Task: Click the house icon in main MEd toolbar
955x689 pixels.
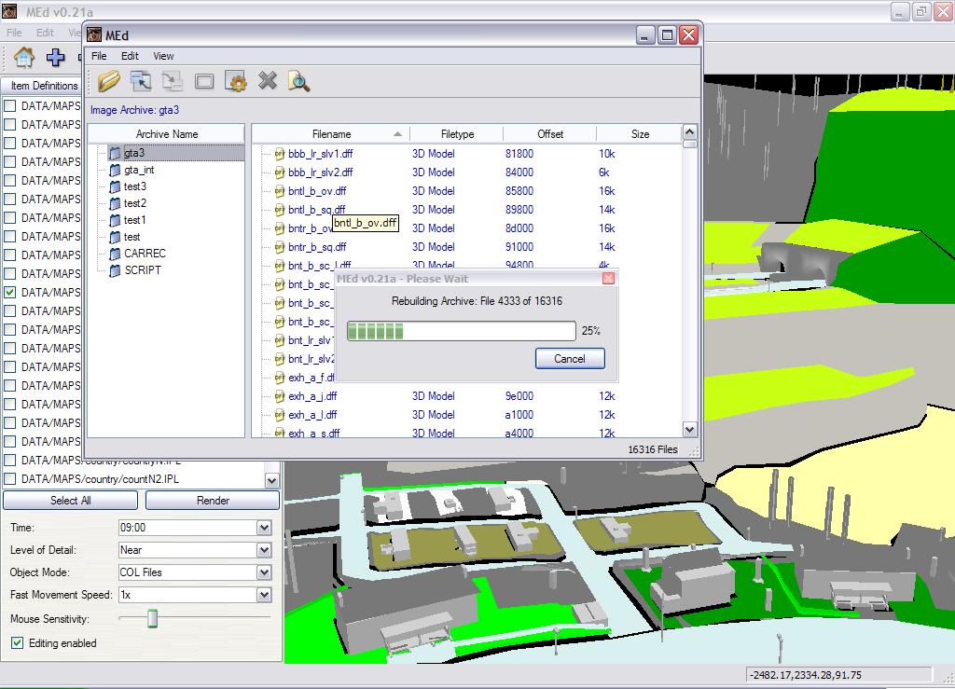Action: [x=23, y=57]
